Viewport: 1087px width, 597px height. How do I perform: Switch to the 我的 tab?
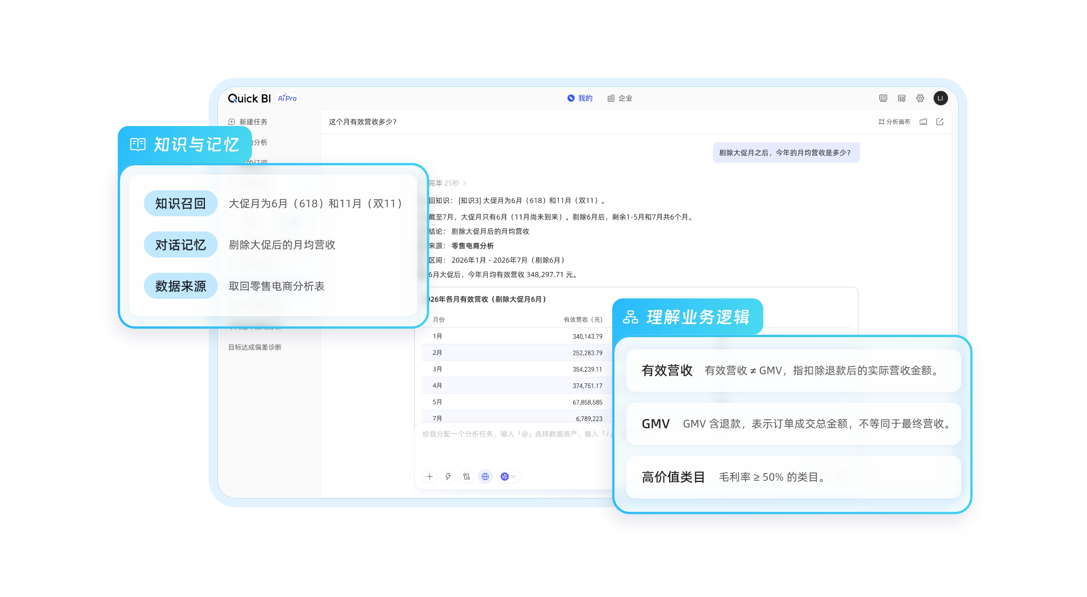pyautogui.click(x=580, y=98)
